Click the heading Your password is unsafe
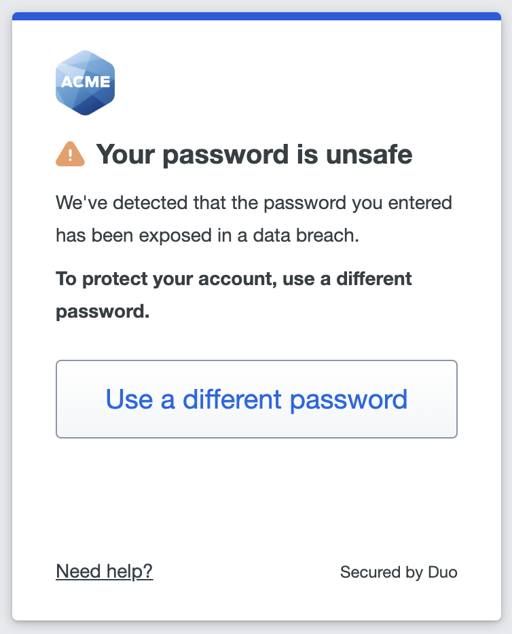The height and width of the screenshot is (634, 512). 255,153
